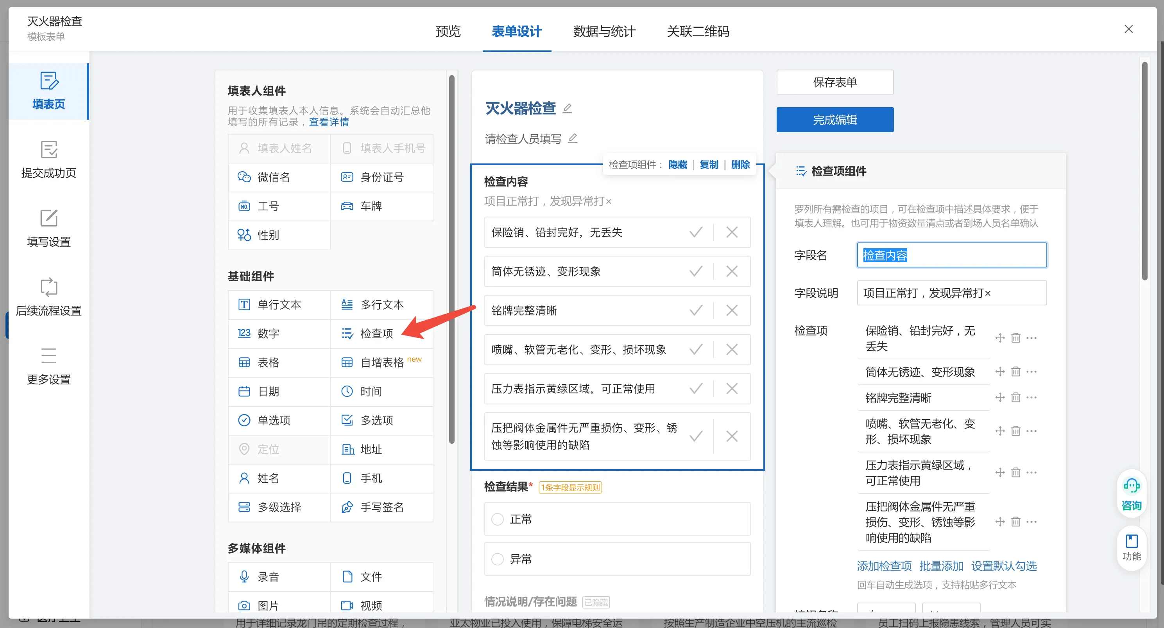Open more options for 压把阀体金属件 check item
This screenshot has width=1164, height=628.
[x=1031, y=522]
